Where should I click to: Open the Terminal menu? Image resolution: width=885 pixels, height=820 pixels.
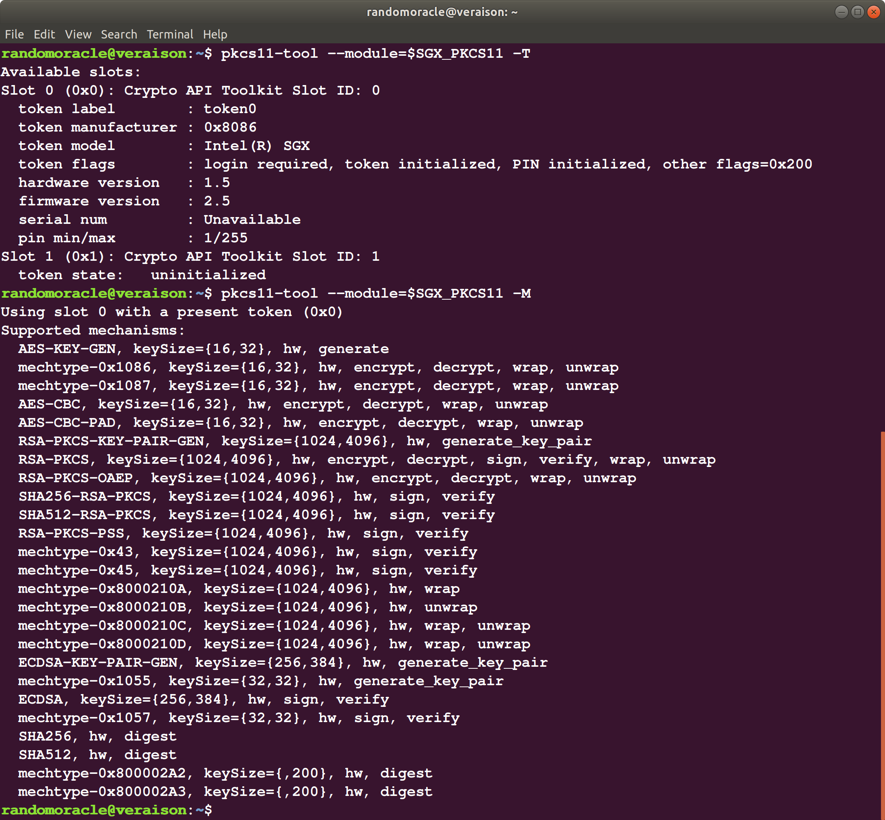pyautogui.click(x=170, y=34)
